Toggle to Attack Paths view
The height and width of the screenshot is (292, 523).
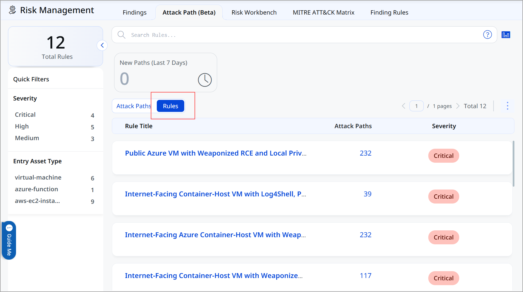point(134,106)
